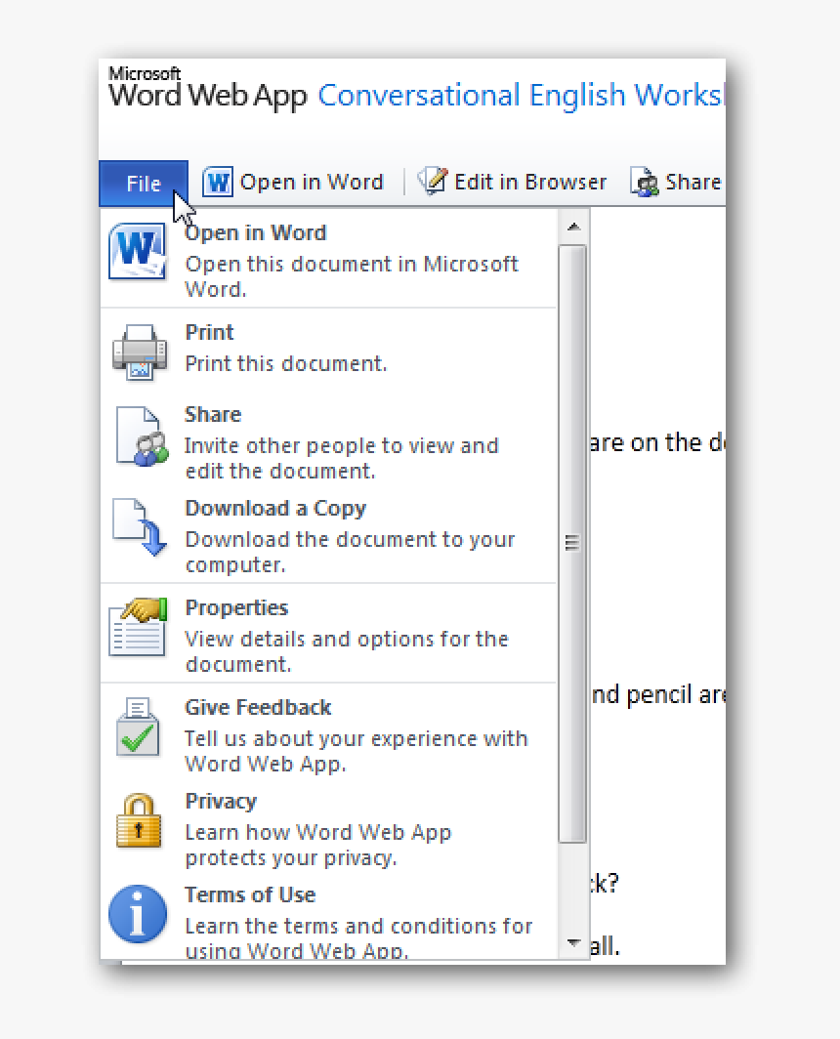Viewport: 840px width, 1039px height.
Task: Choose Edit in Browser in the toolbar
Action: coord(530,183)
